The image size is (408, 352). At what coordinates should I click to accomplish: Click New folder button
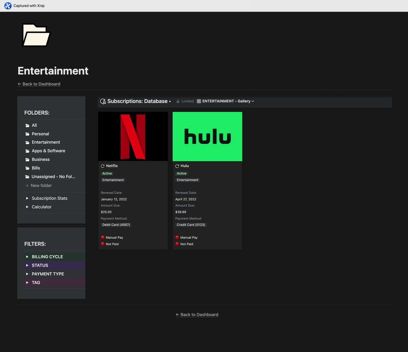pyautogui.click(x=39, y=186)
